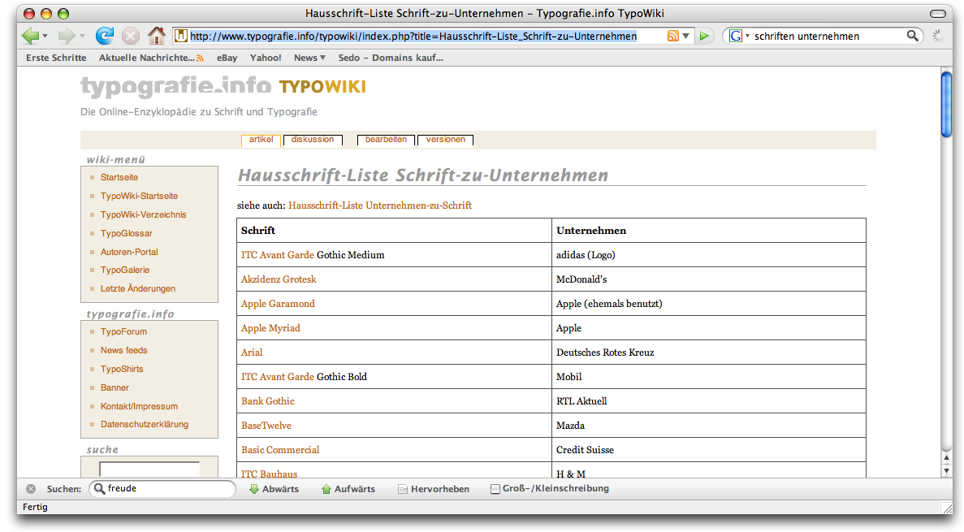Viewport: 964px width, 532px height.
Task: Click the site favicon in the address bar
Action: [181, 37]
